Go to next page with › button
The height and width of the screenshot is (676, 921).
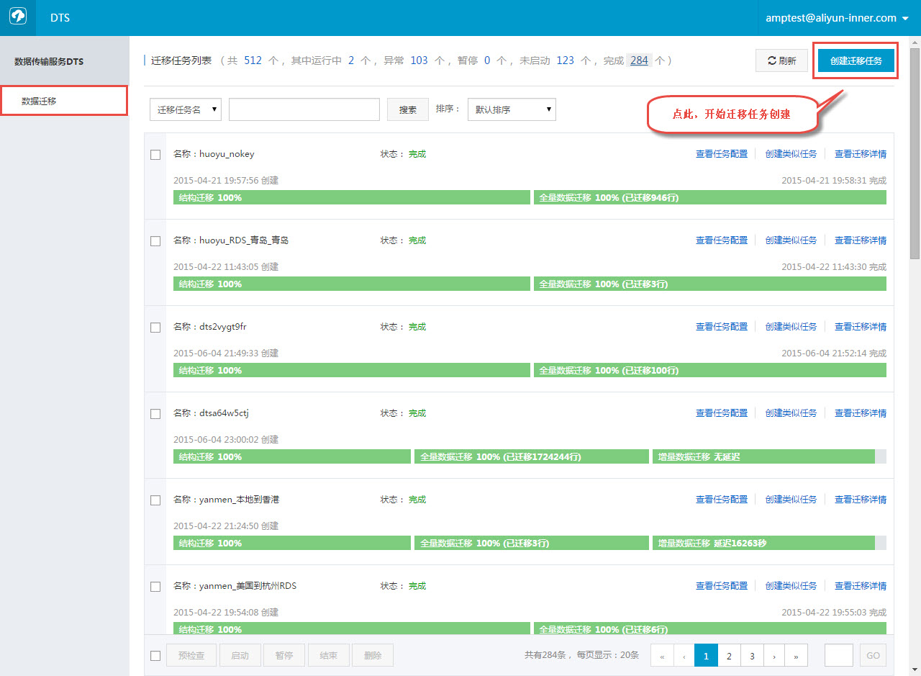773,656
